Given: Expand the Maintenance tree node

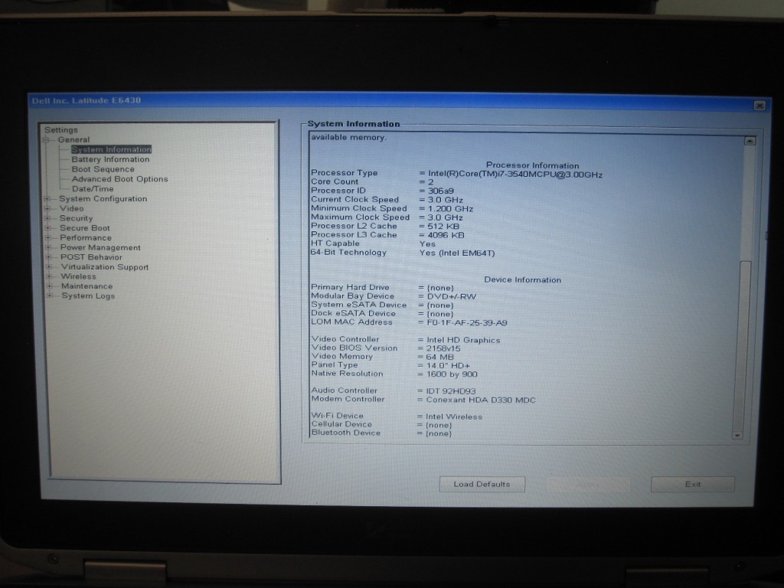Looking at the screenshot, I should coord(50,286).
